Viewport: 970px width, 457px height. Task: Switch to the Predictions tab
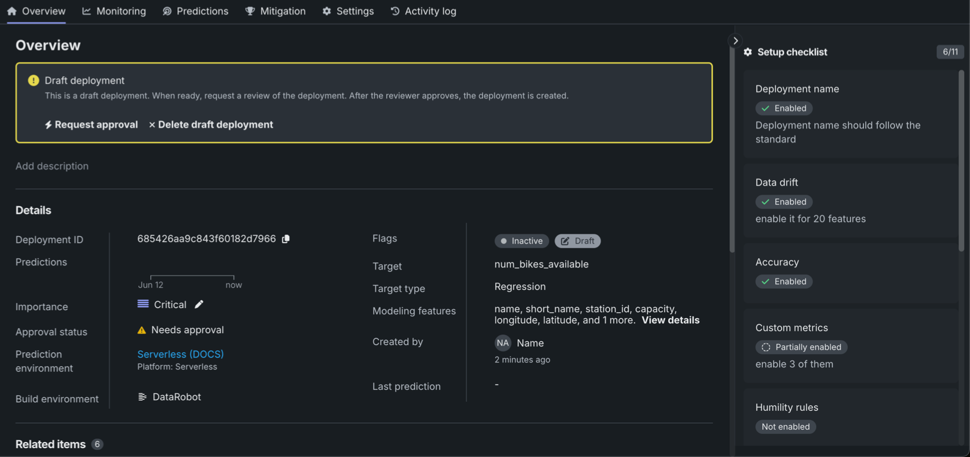[x=196, y=11]
